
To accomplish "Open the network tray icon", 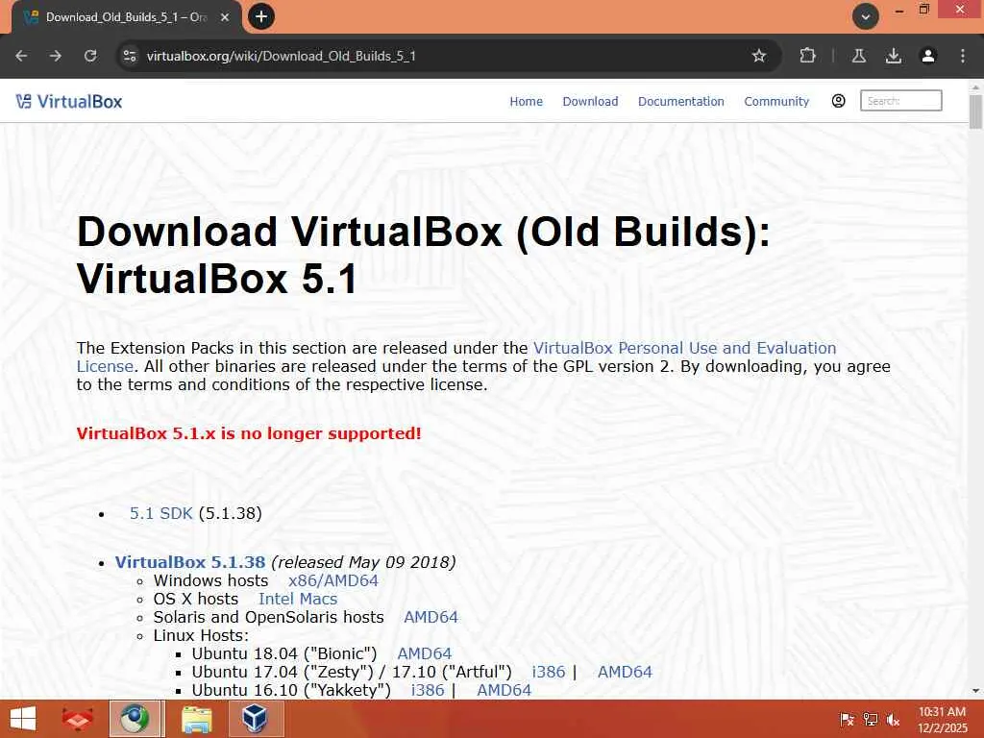I will [x=871, y=719].
